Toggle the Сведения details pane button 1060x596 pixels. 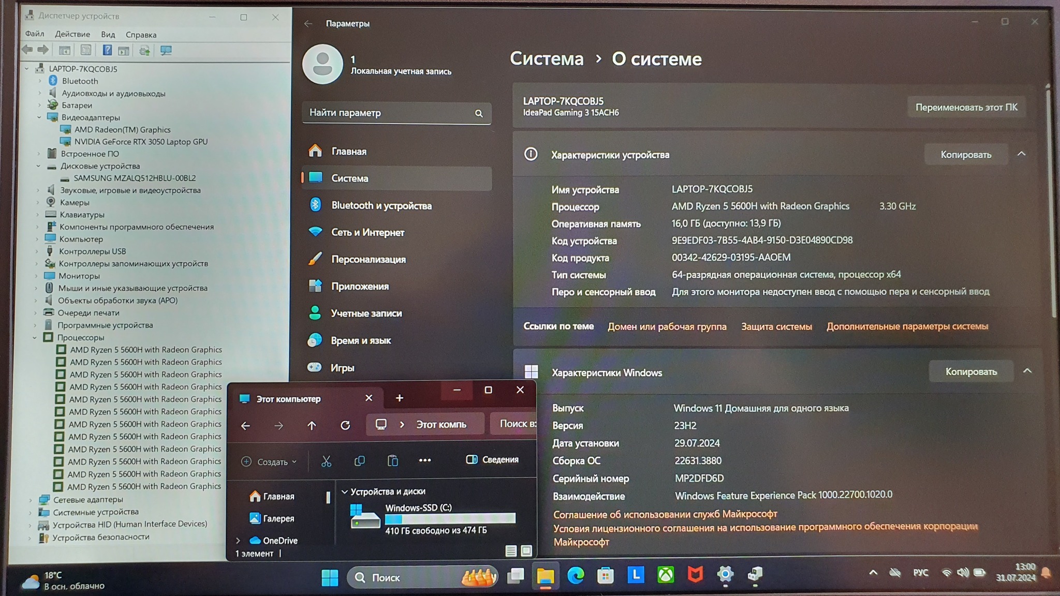tap(492, 459)
